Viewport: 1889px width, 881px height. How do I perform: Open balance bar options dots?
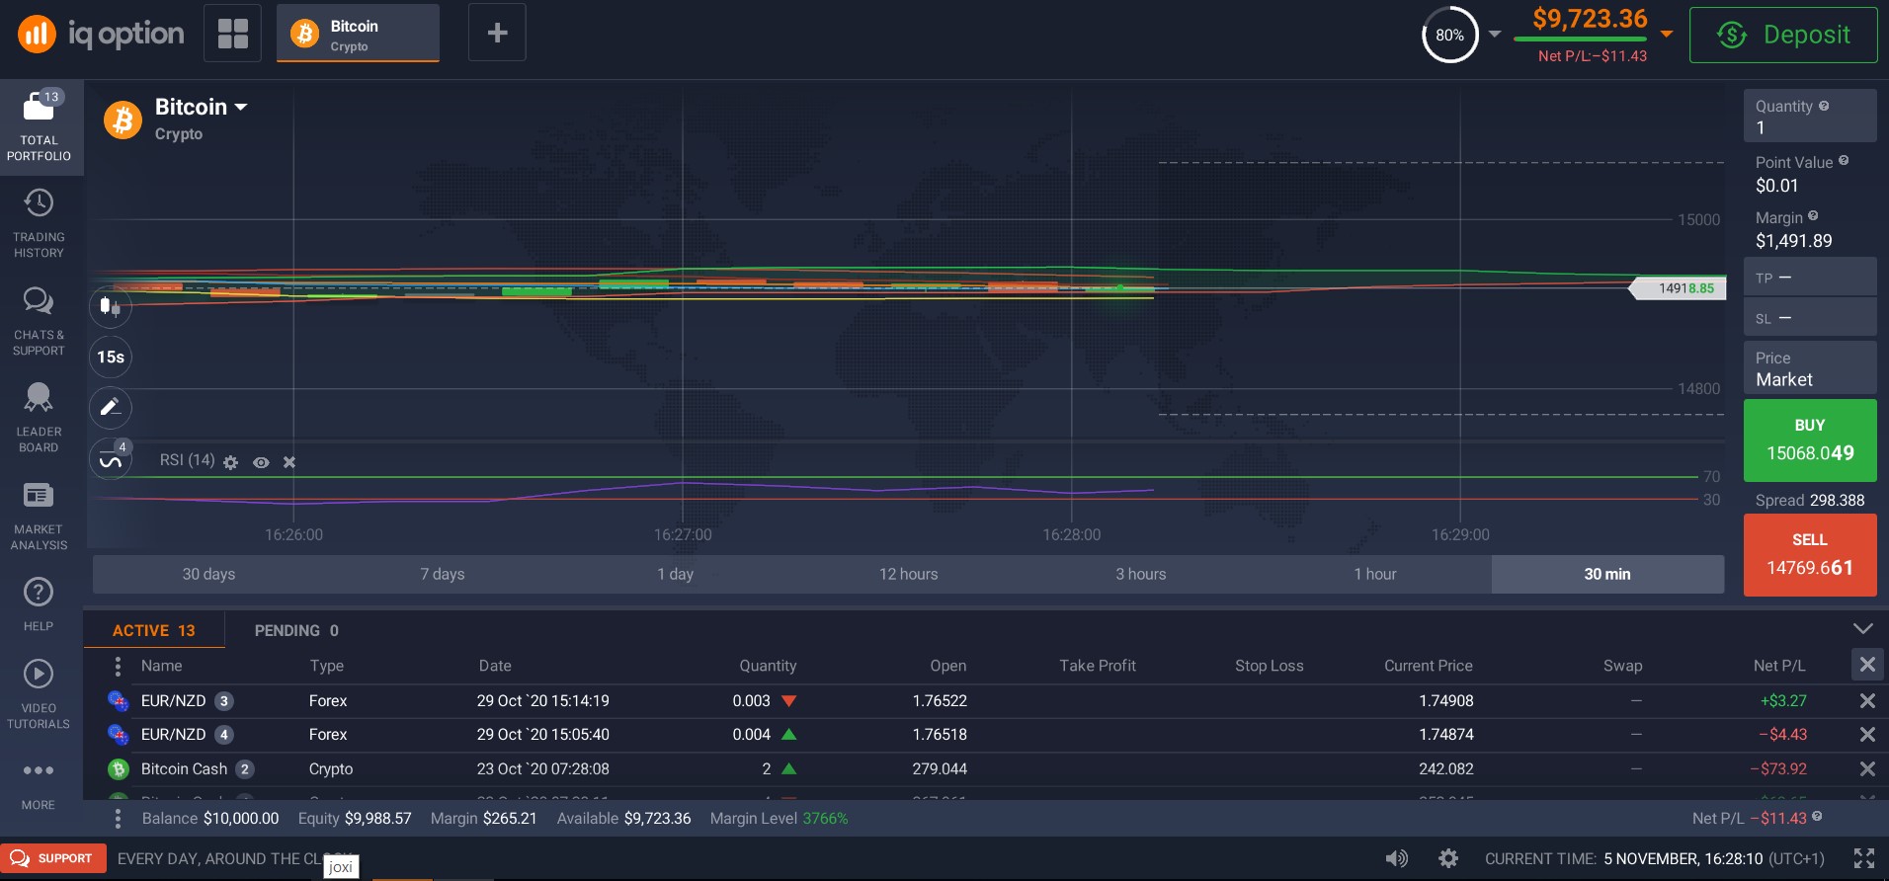pos(118,818)
